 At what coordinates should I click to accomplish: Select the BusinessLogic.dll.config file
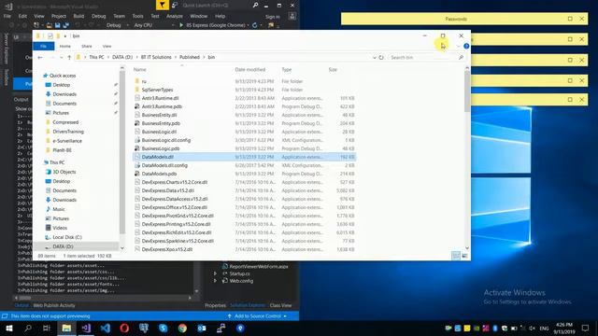(x=244, y=140)
